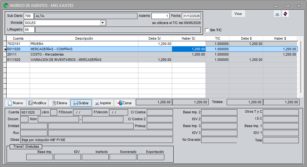Click the Sub Diario code field 700
Image resolution: width=307 pixels, height=167 pixels.
(x=29, y=16)
